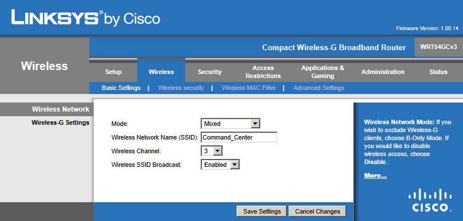Viewport: 463px width, 221px height.
Task: Click the Firmware Version: 1.00.14 text
Action: [x=427, y=28]
